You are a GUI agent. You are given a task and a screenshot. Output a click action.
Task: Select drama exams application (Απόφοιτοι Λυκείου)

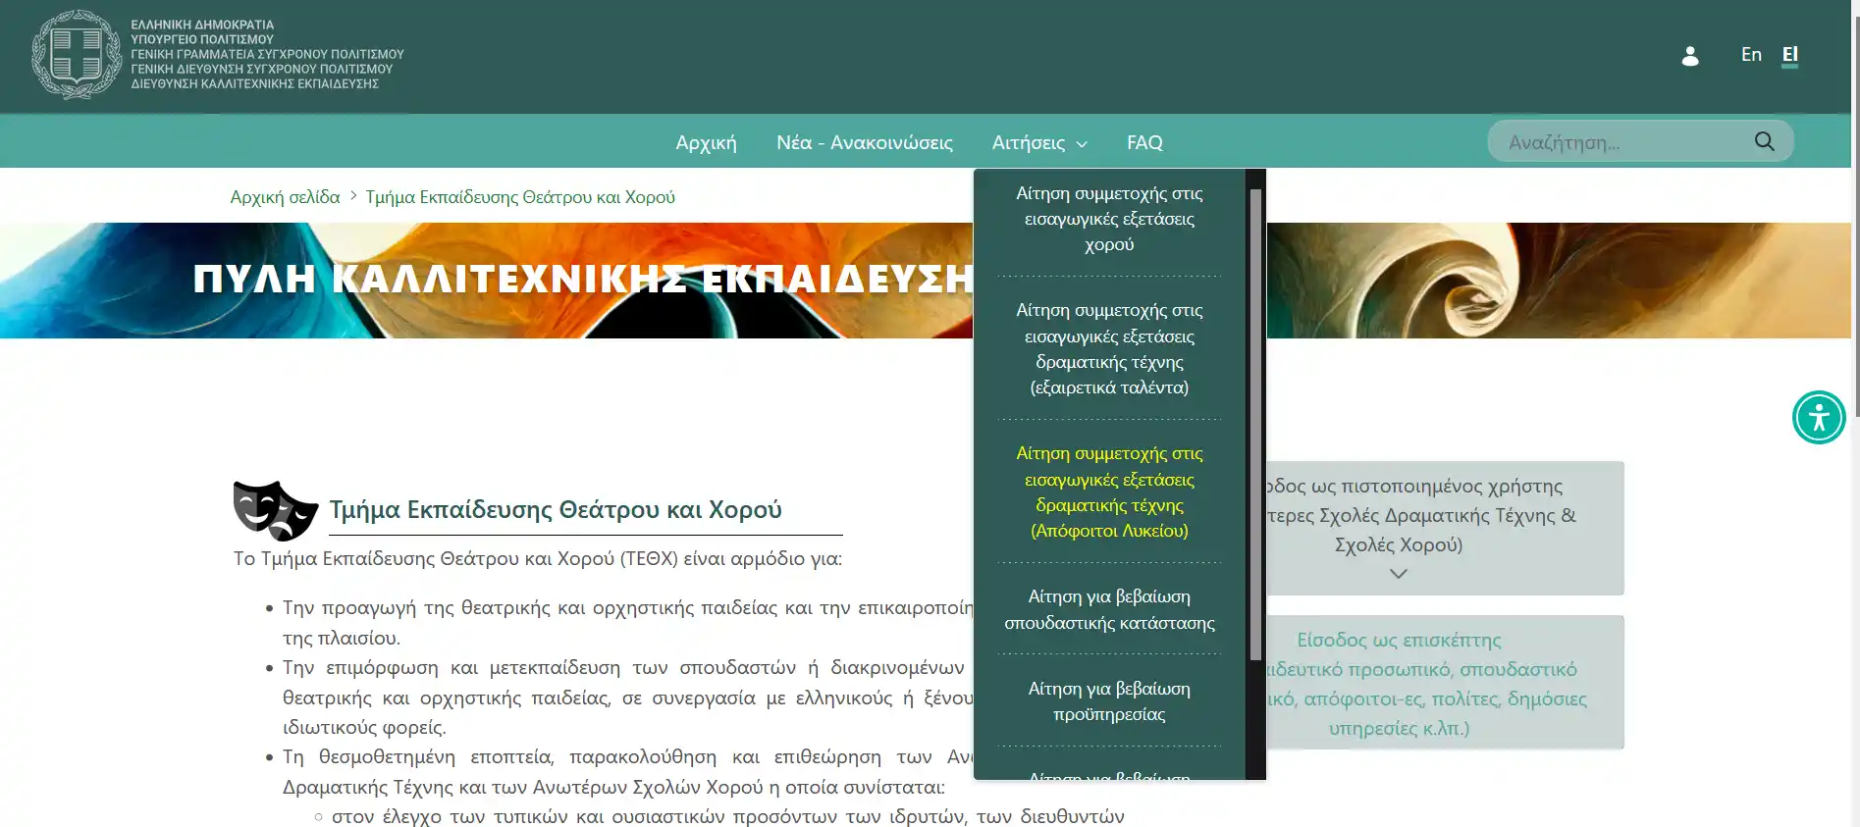click(1109, 491)
